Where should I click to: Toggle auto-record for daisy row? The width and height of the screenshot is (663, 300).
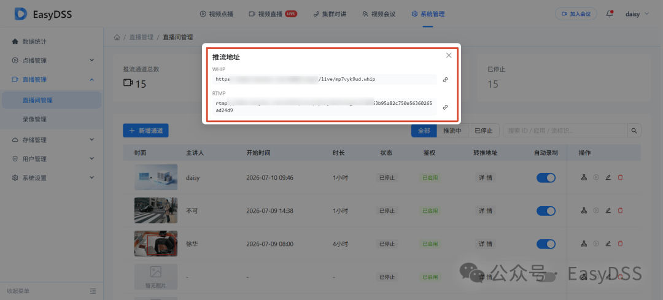coord(546,178)
